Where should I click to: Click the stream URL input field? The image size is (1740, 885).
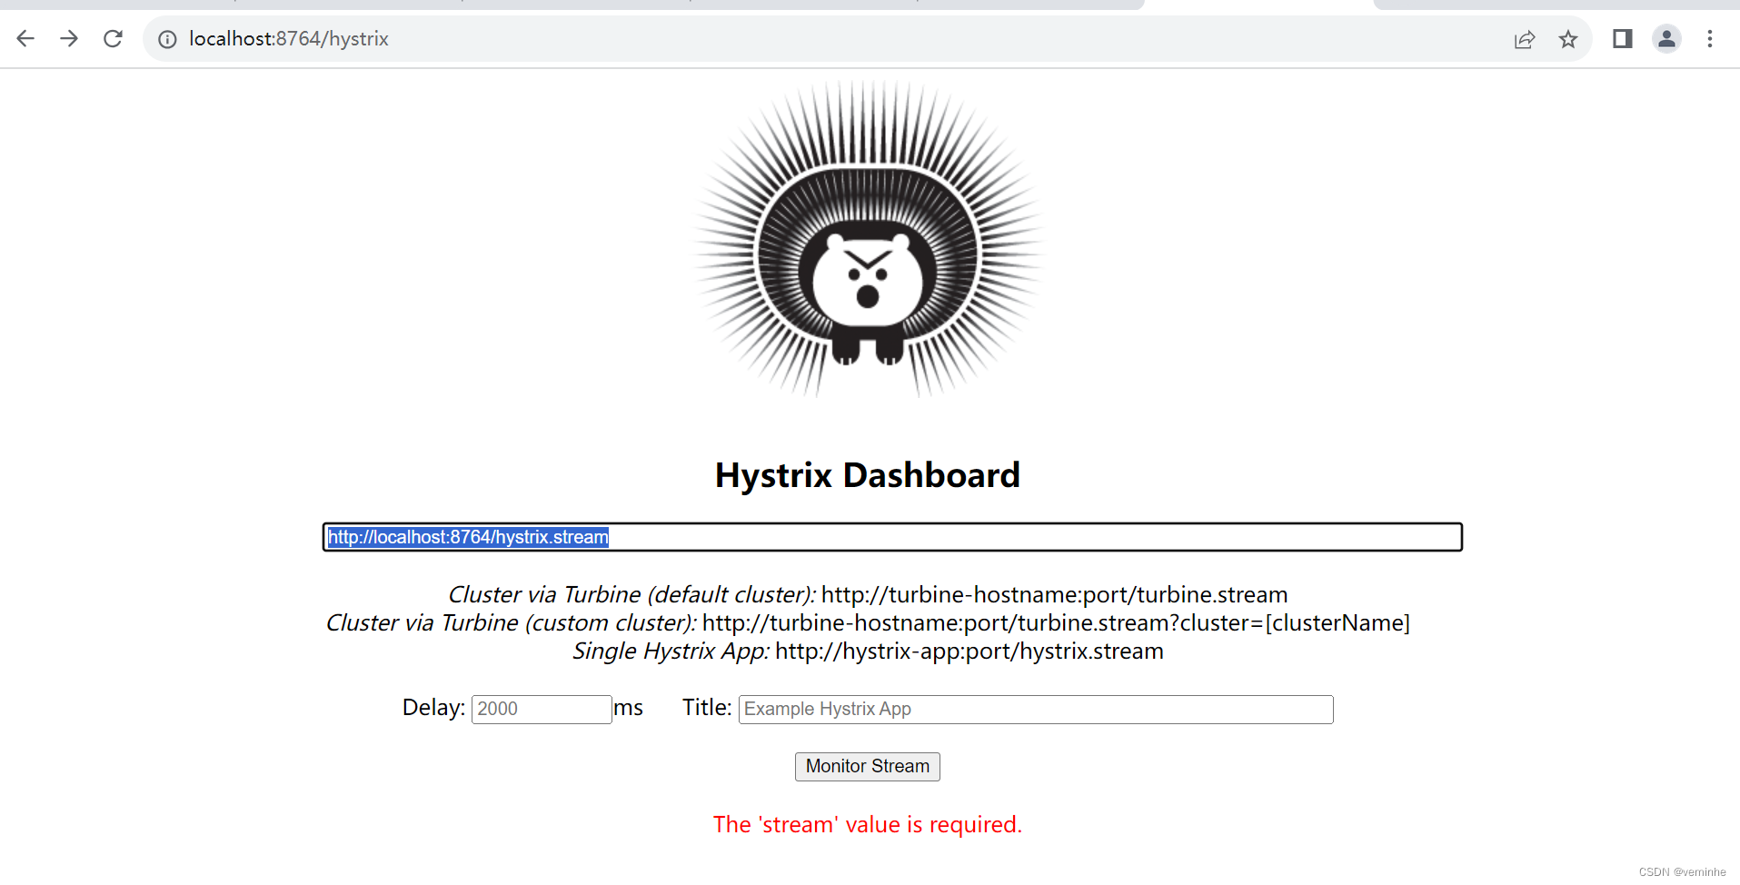tap(892, 537)
